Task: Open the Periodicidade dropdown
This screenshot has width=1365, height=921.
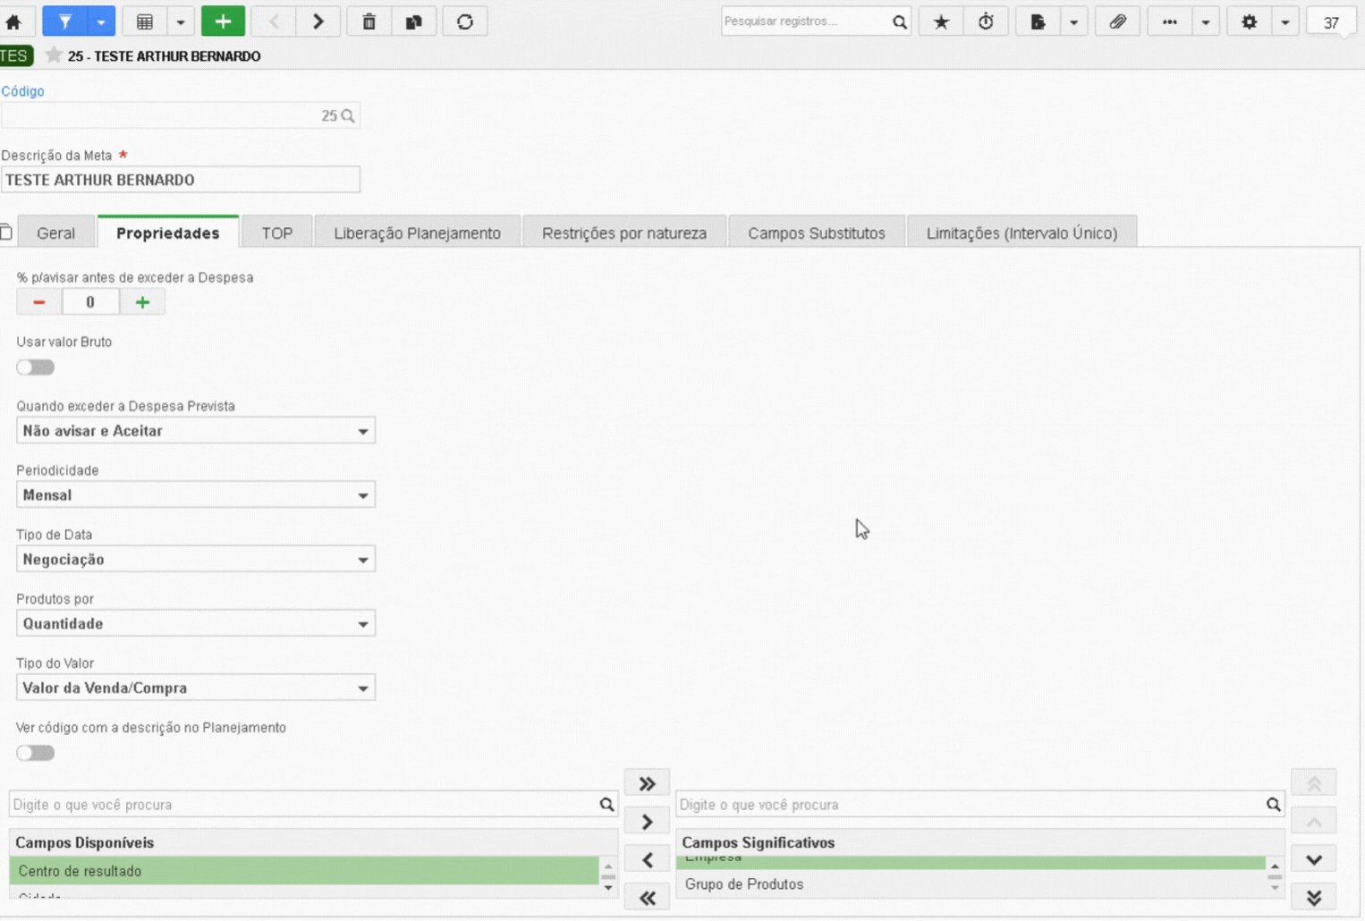Action: (196, 495)
